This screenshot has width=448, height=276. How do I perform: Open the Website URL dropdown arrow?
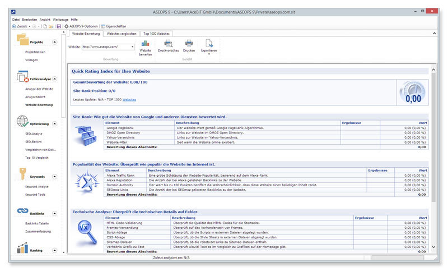[x=133, y=47]
